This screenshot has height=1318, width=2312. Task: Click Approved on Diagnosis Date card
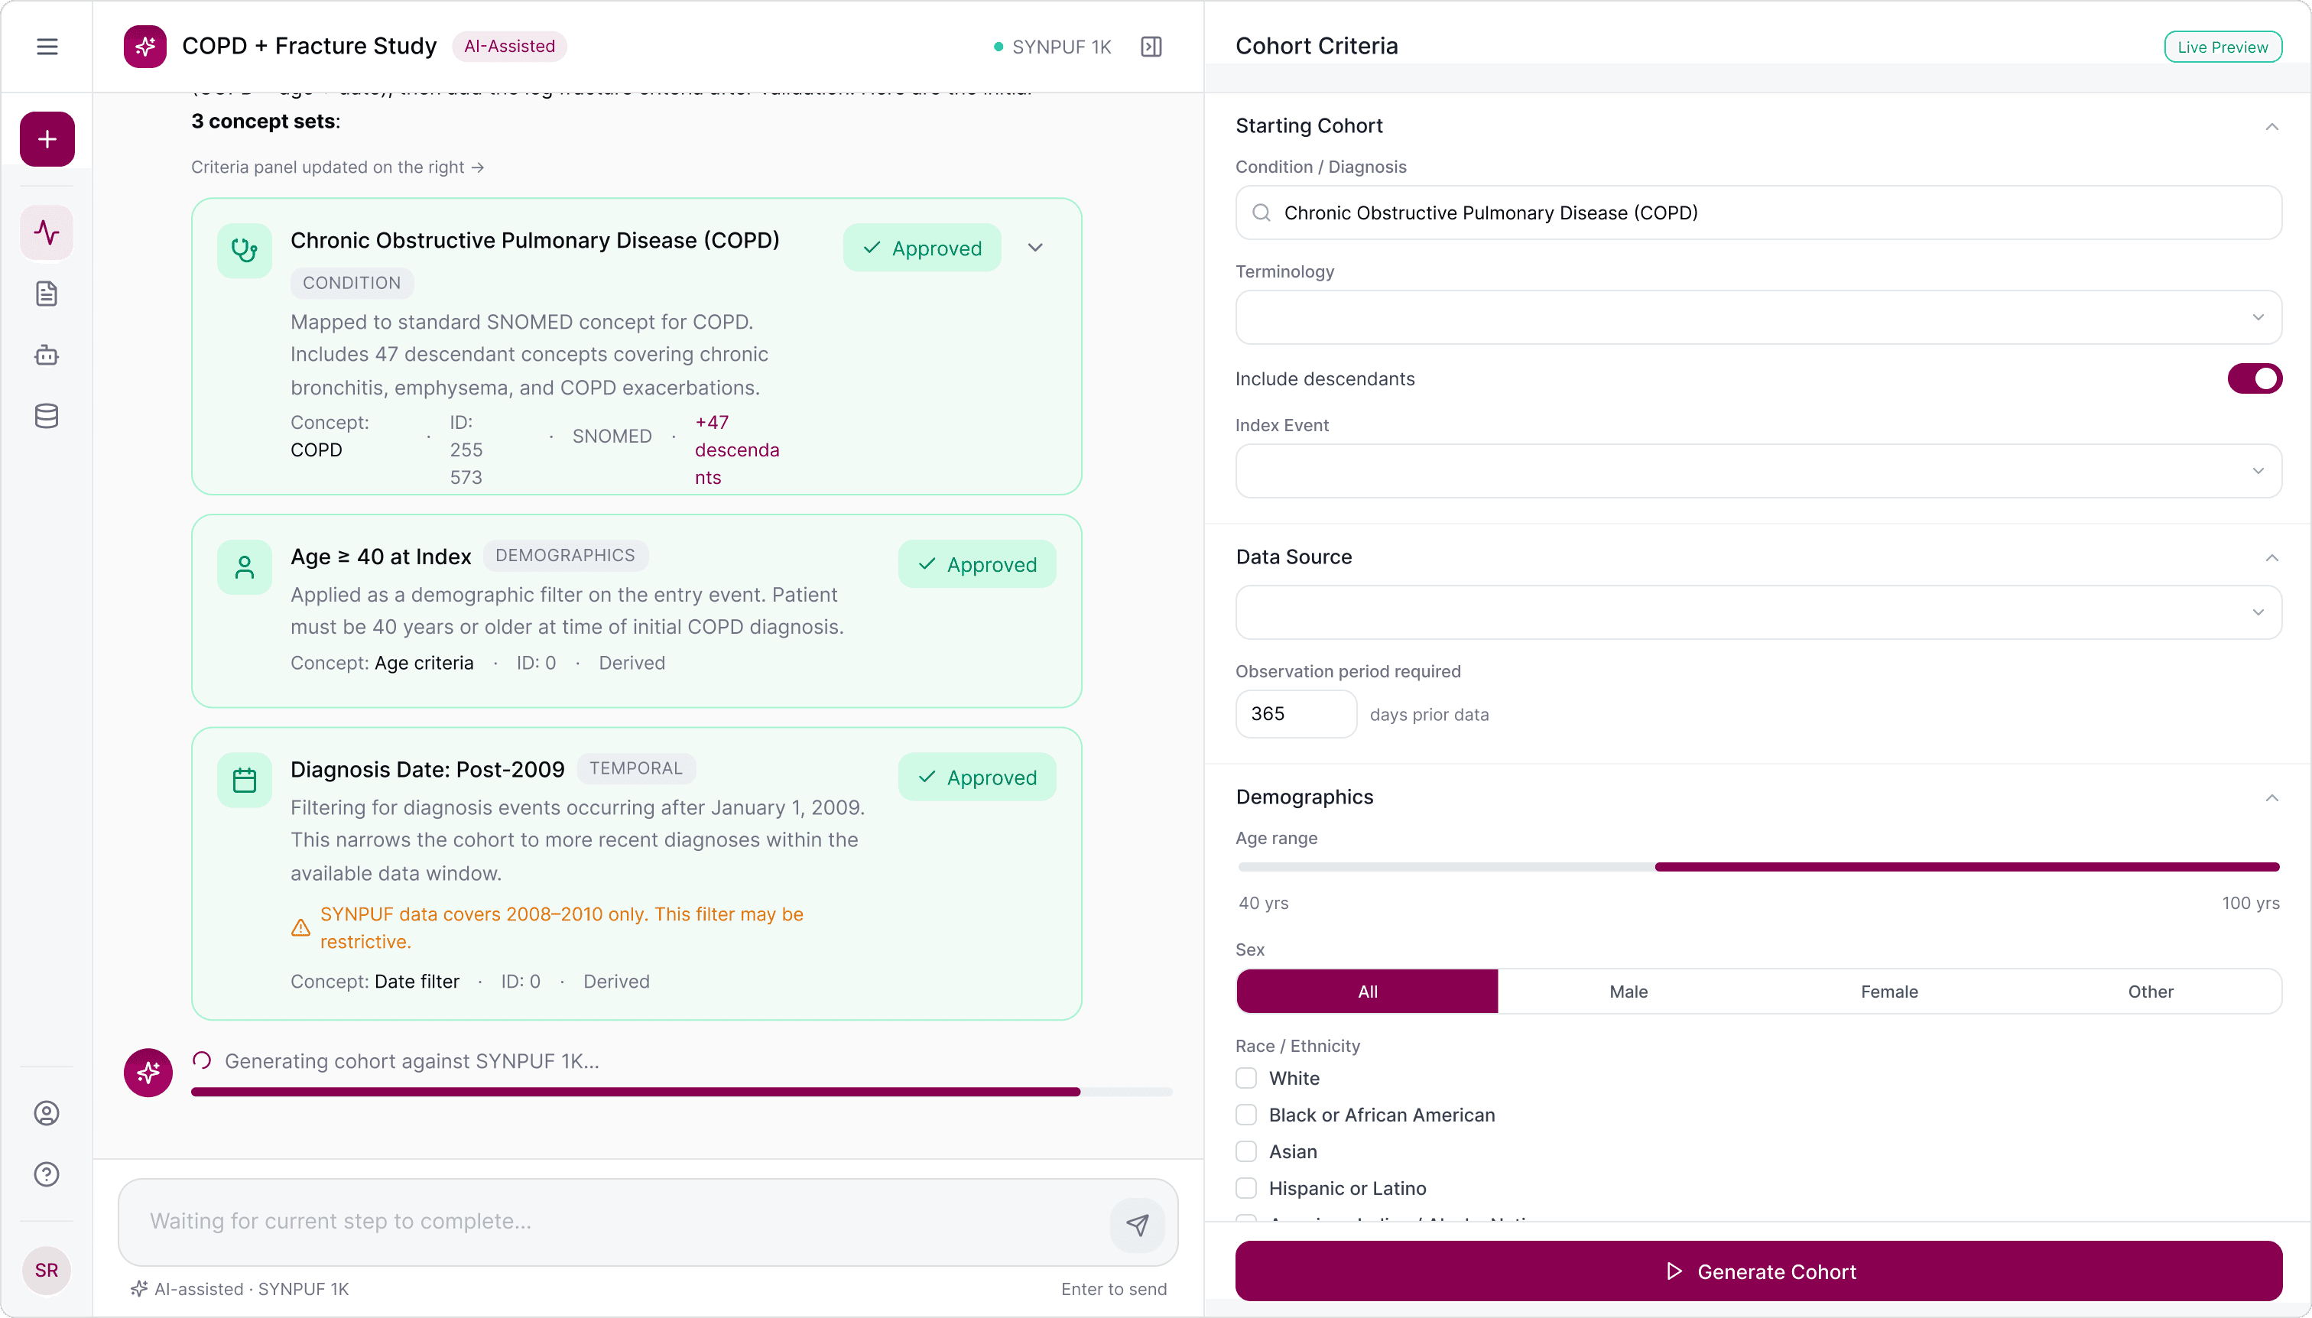coord(977,777)
